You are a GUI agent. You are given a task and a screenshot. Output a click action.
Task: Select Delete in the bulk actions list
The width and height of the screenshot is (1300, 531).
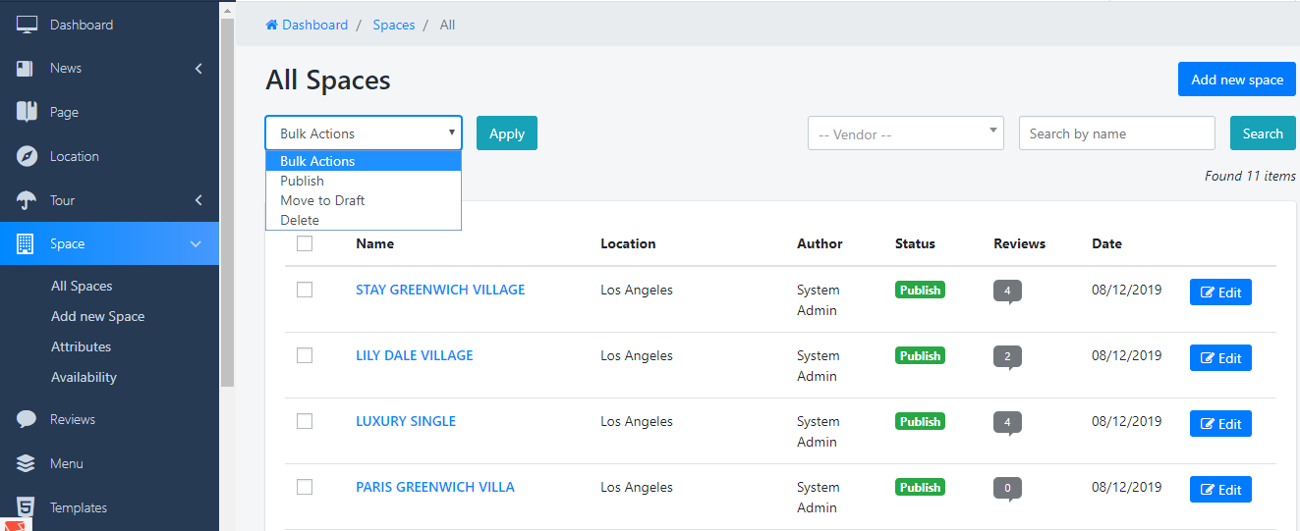point(300,220)
